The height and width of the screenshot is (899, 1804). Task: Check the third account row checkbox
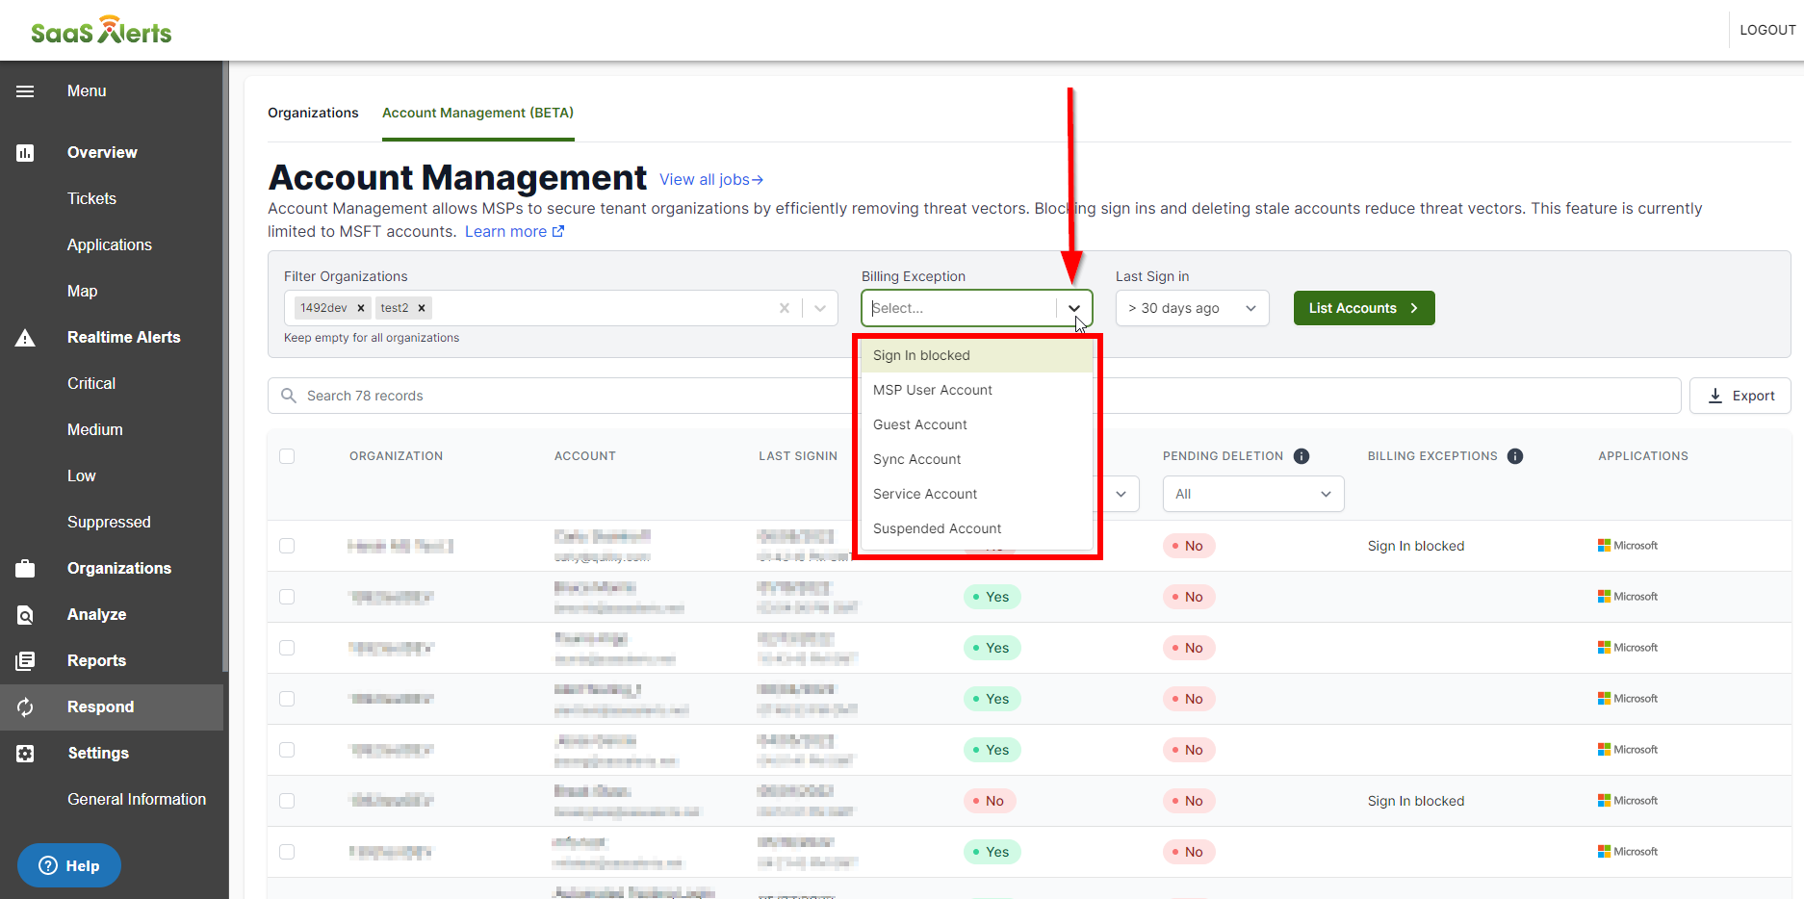(287, 648)
